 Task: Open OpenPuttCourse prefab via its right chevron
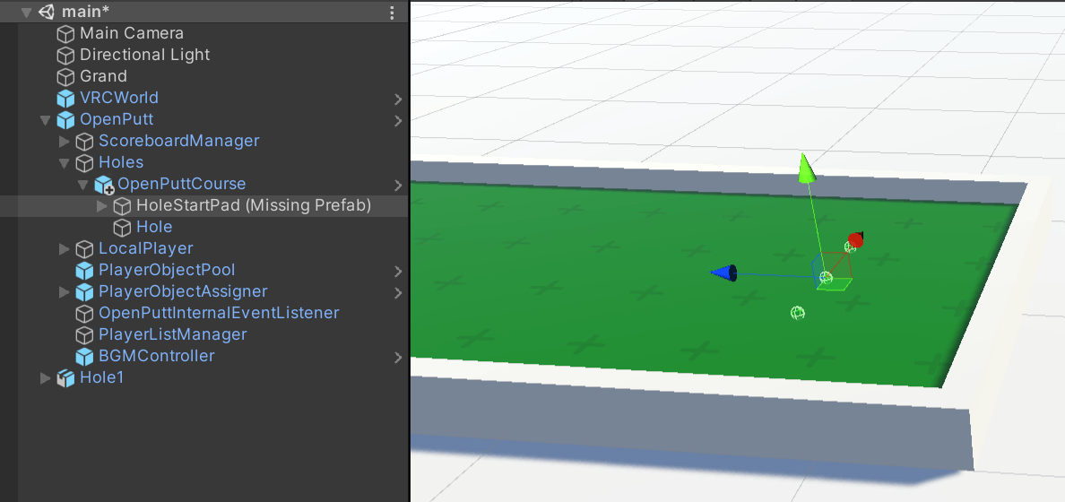398,185
